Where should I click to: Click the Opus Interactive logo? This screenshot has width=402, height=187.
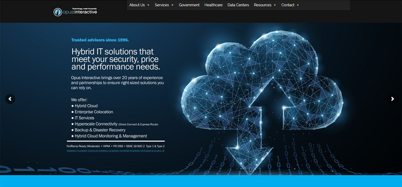click(x=75, y=12)
